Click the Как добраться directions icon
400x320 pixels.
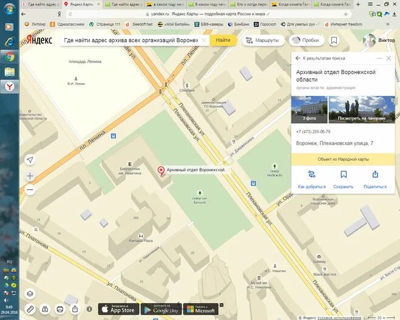coord(312,174)
